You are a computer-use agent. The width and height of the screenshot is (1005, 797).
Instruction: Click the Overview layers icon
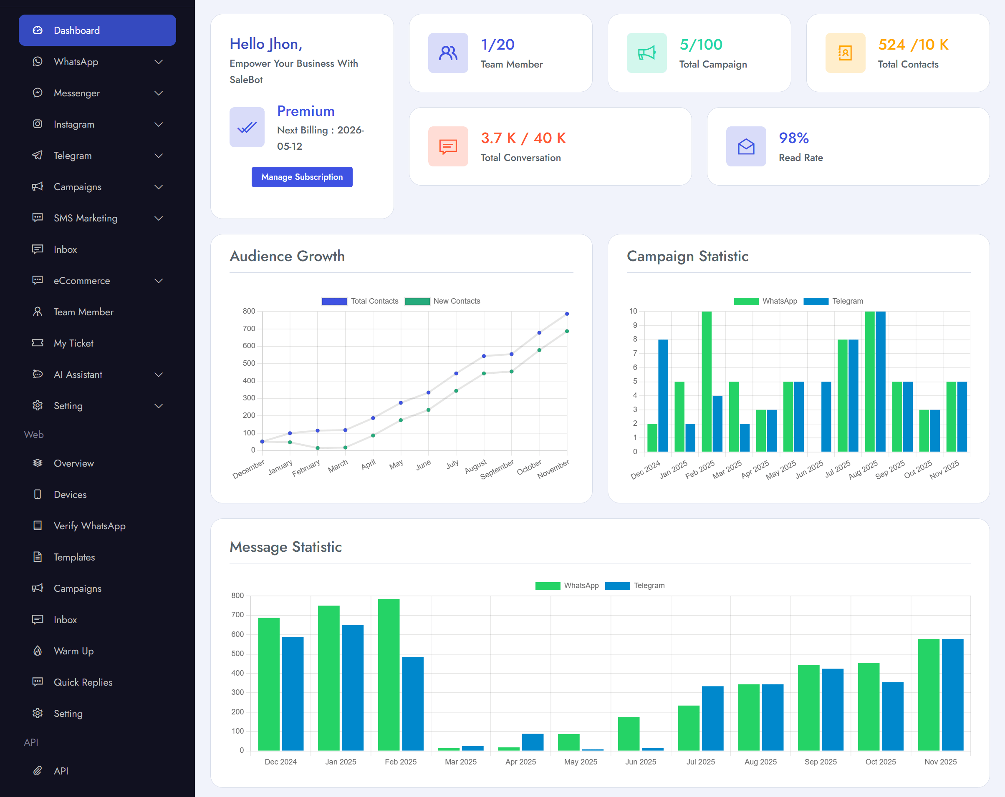click(38, 463)
